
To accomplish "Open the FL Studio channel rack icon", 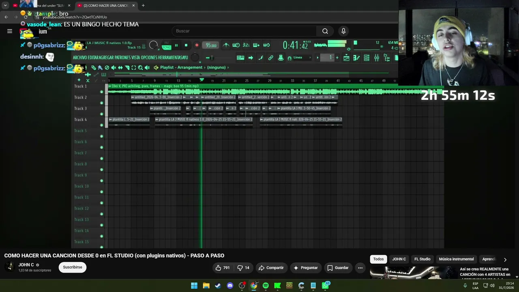I will pos(367,58).
